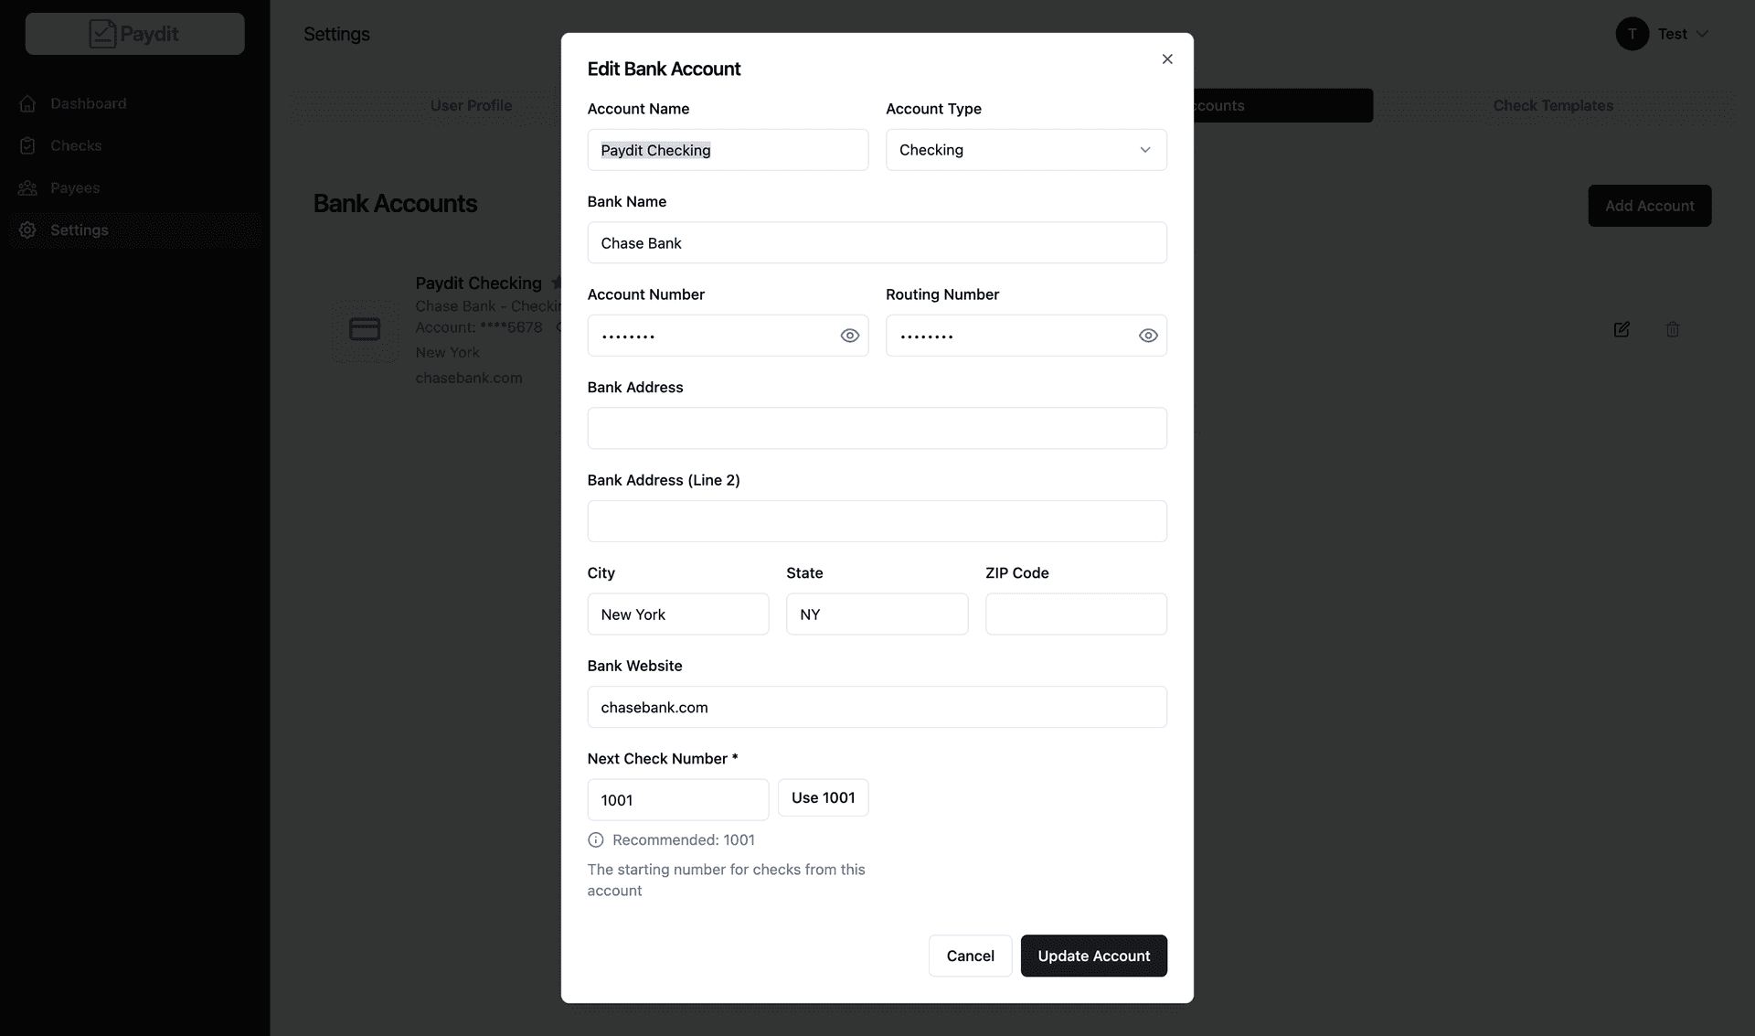Click the empty ZIP Code field
This screenshot has height=1036, width=1755.
(x=1076, y=614)
